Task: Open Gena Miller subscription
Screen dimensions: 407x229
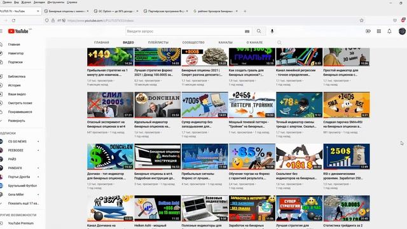Action: [x=16, y=195]
